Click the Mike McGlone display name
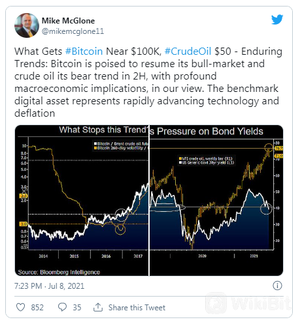300x324 pixels. click(68, 21)
